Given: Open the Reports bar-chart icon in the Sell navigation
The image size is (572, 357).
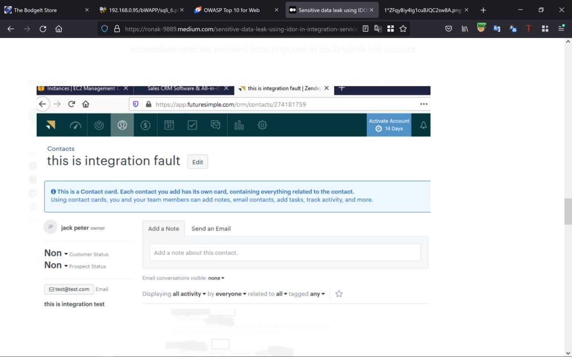Looking at the screenshot, I should (239, 125).
